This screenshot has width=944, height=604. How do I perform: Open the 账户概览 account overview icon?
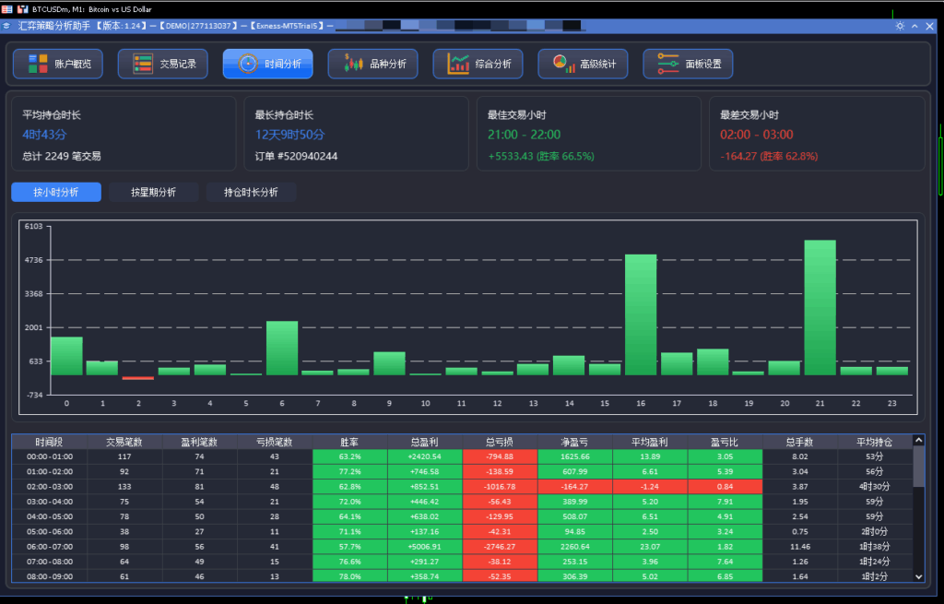pos(38,64)
